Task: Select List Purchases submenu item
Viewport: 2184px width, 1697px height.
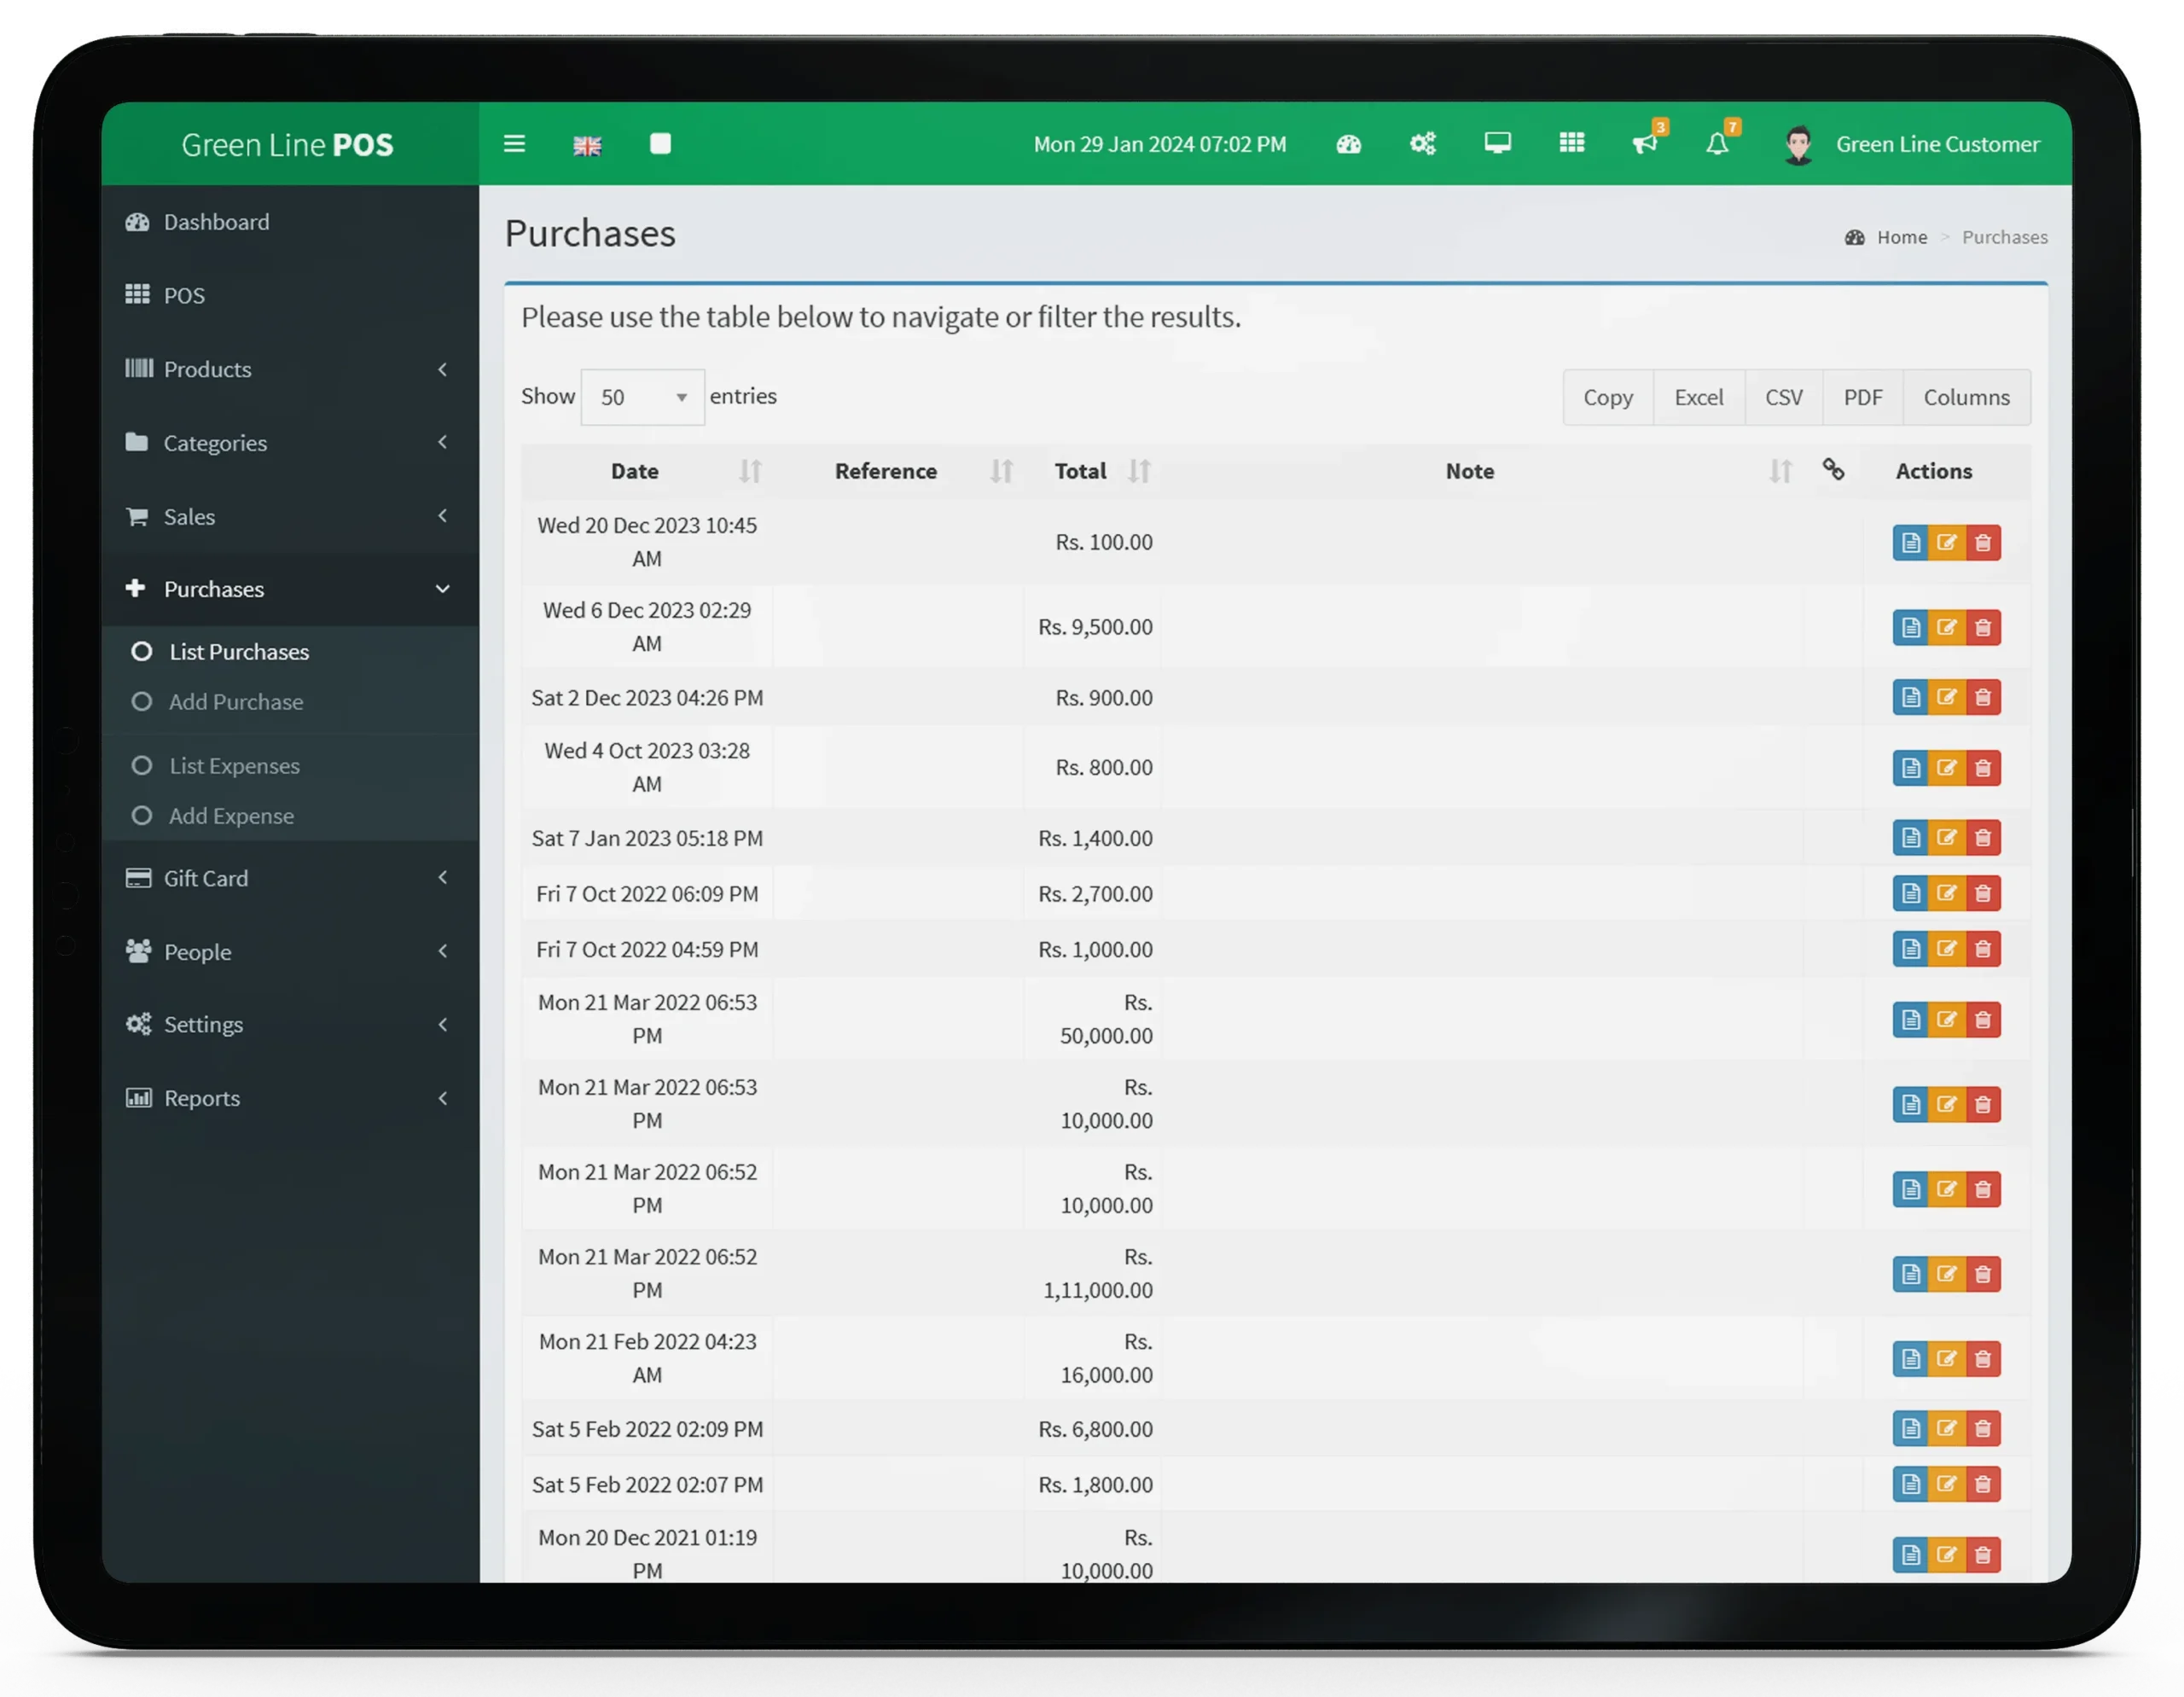Action: pyautogui.click(x=239, y=652)
